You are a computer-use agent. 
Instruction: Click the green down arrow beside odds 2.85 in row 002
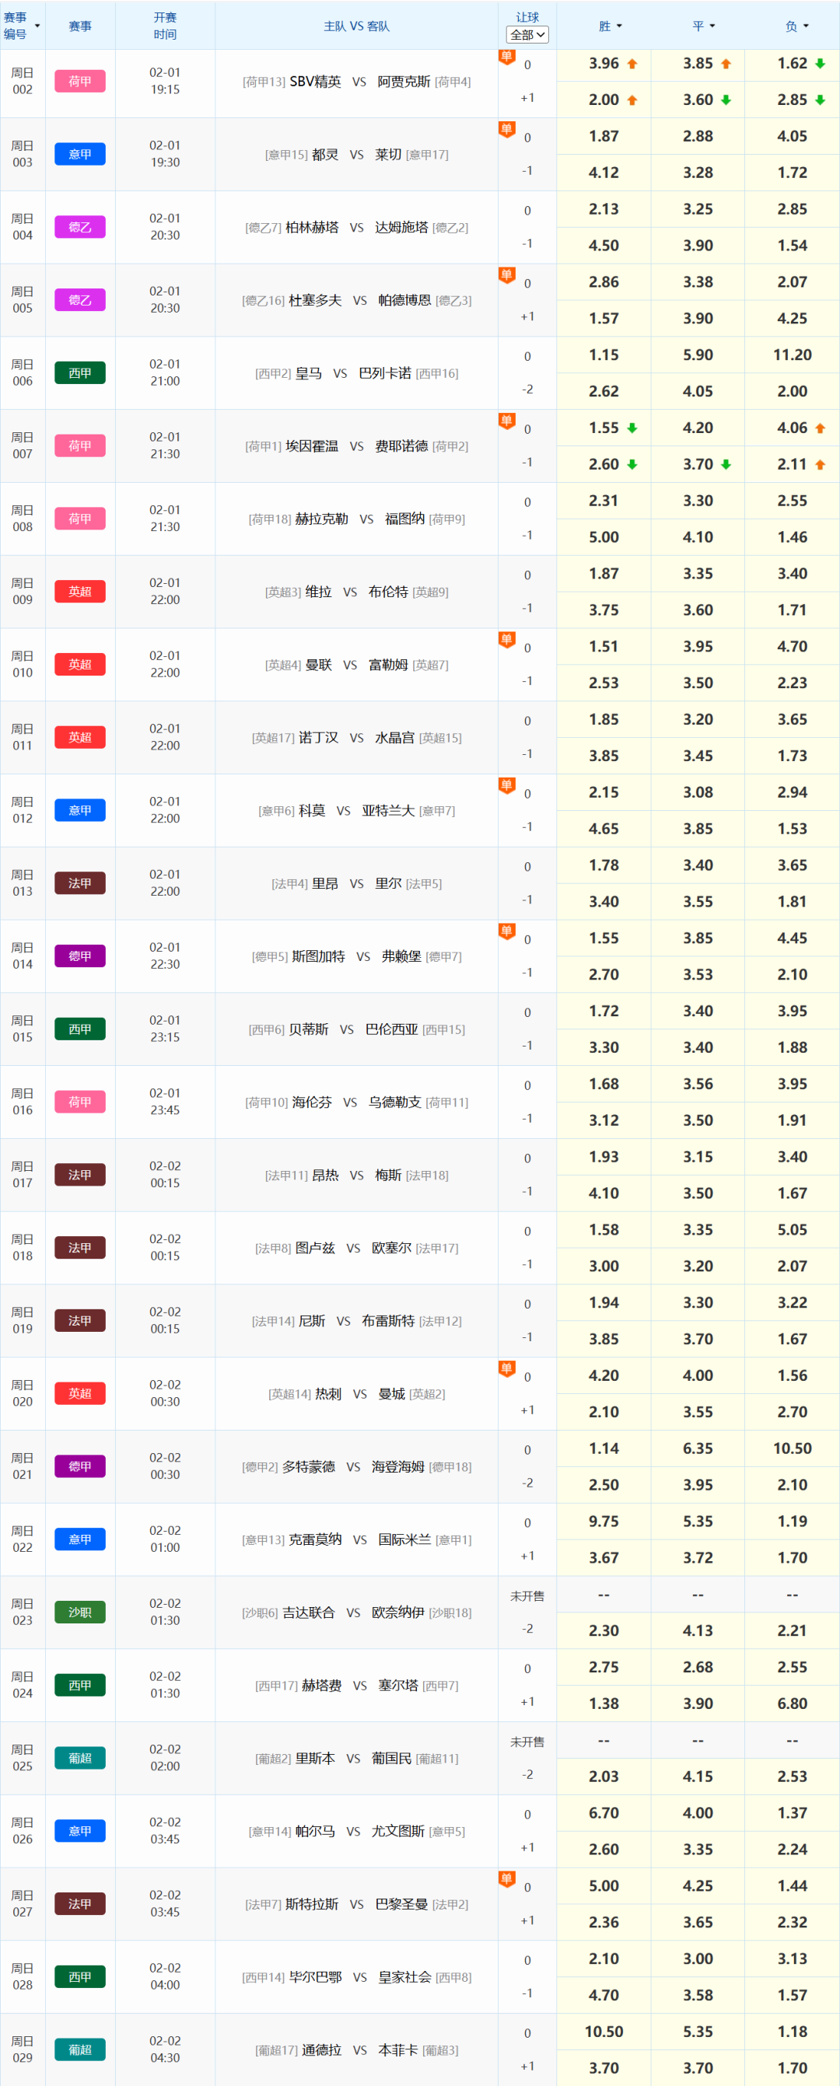click(820, 100)
